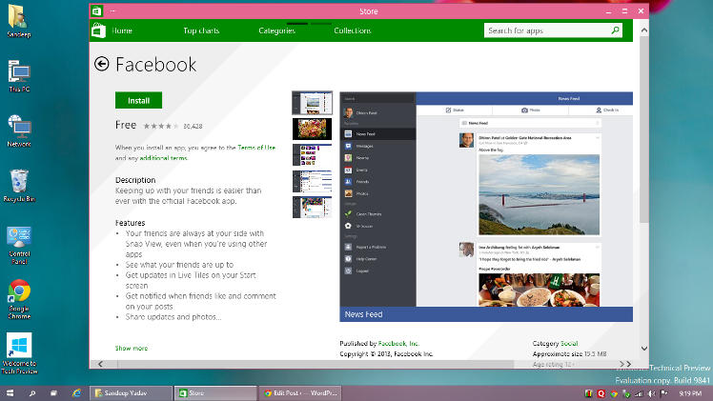Open Collections in Store navigation
This screenshot has height=401, width=713.
pos(353,30)
